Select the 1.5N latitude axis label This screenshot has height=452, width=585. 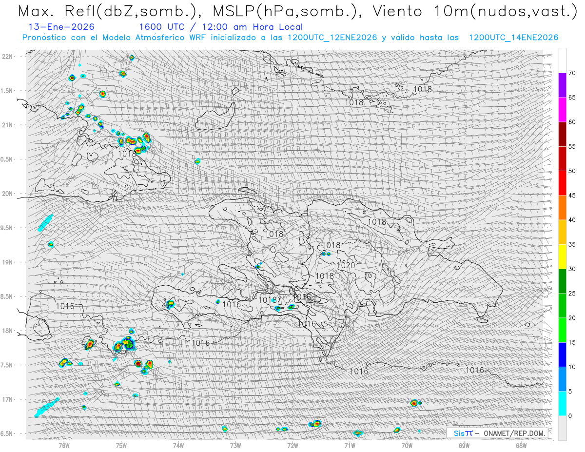[7, 91]
